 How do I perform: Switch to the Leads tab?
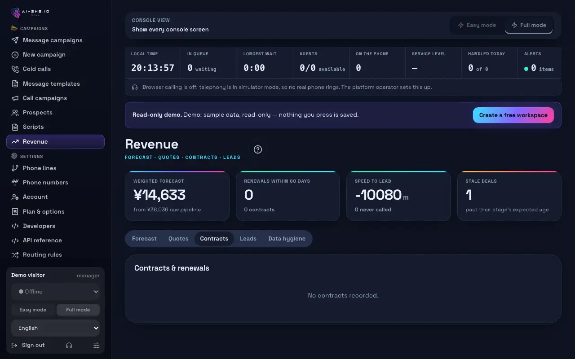248,239
